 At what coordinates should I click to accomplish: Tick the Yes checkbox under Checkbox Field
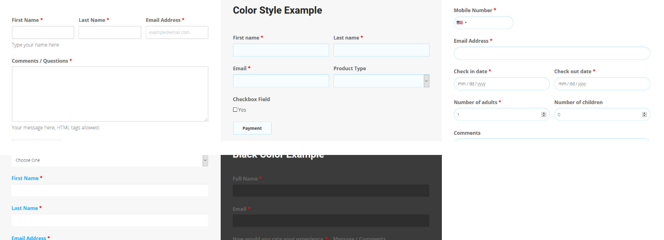235,110
